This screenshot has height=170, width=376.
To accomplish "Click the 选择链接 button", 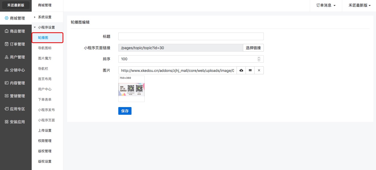I will click(x=253, y=48).
